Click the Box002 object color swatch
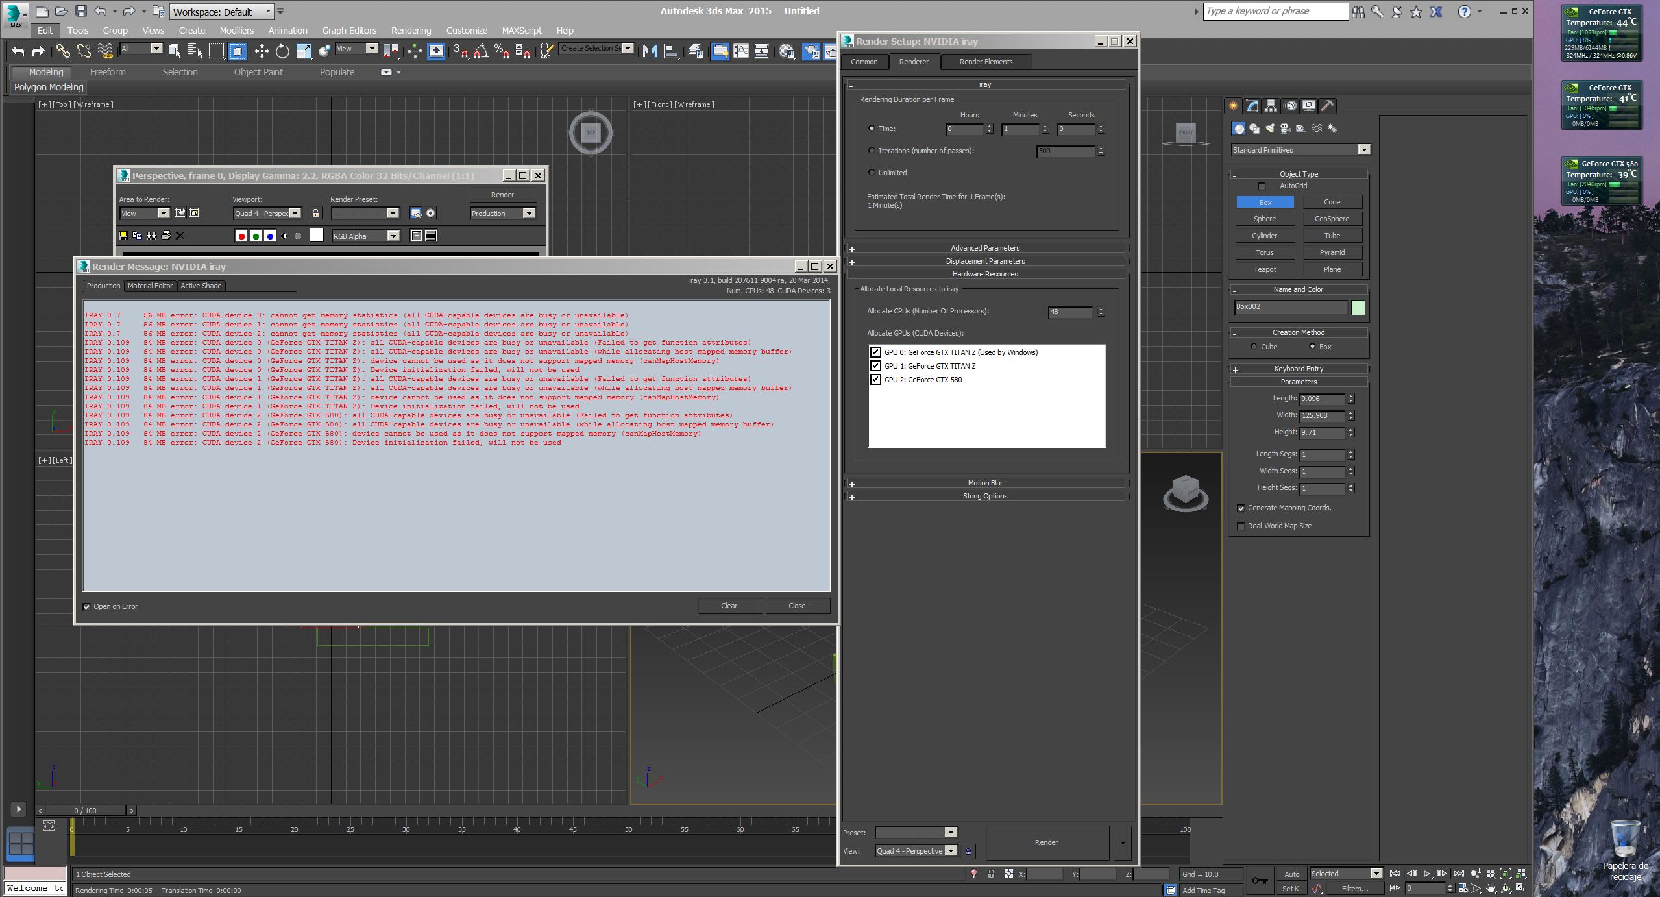The image size is (1660, 897). coord(1358,308)
